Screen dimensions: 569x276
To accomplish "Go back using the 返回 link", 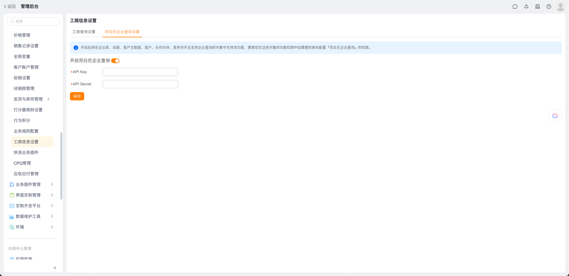I will pos(9,7).
